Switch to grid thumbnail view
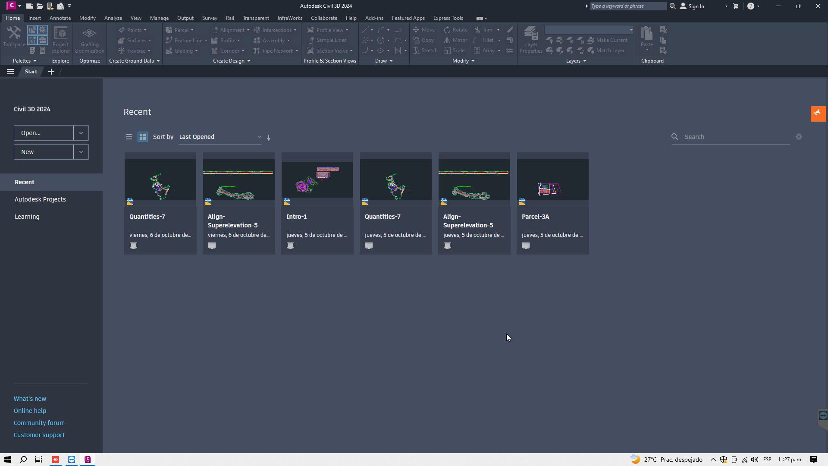Viewport: 828px width, 466px height. [143, 137]
